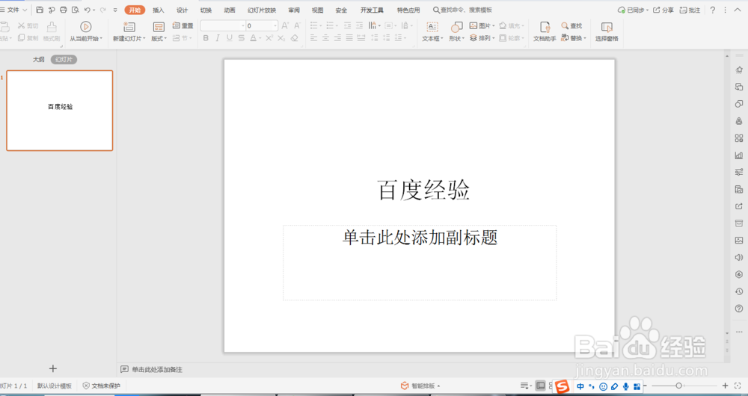Viewport: 748px width, 396px height.
Task: Click the Find (查找) button
Action: (571, 25)
